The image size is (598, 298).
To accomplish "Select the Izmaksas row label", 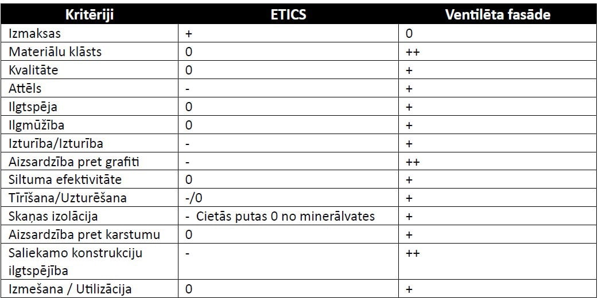I will 34,33.
